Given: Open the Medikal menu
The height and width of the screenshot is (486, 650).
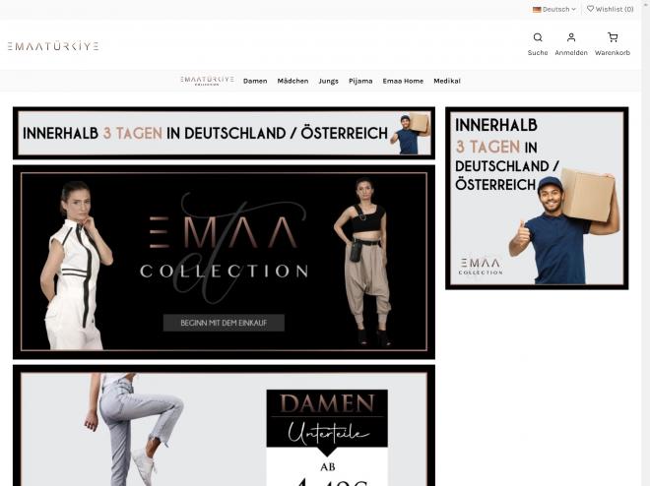Looking at the screenshot, I should (x=447, y=81).
